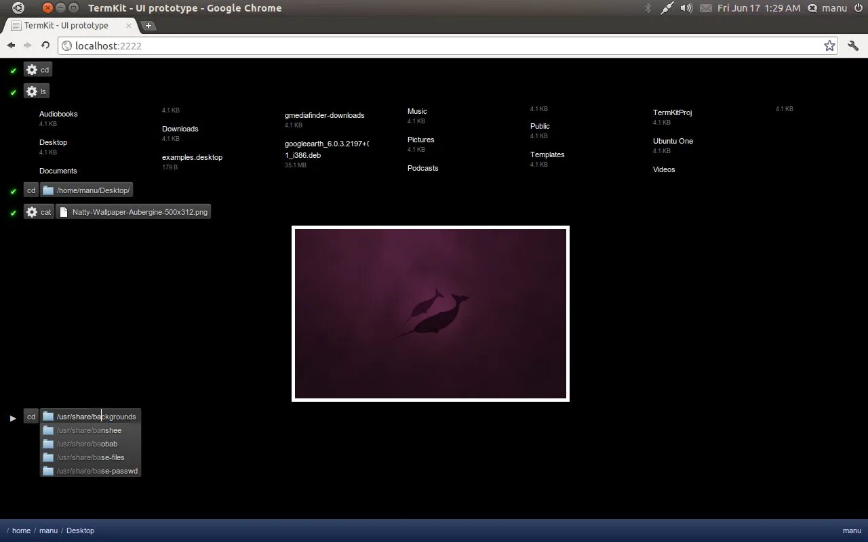Click the cat command token
Image resolution: width=868 pixels, height=542 pixels.
(39, 212)
